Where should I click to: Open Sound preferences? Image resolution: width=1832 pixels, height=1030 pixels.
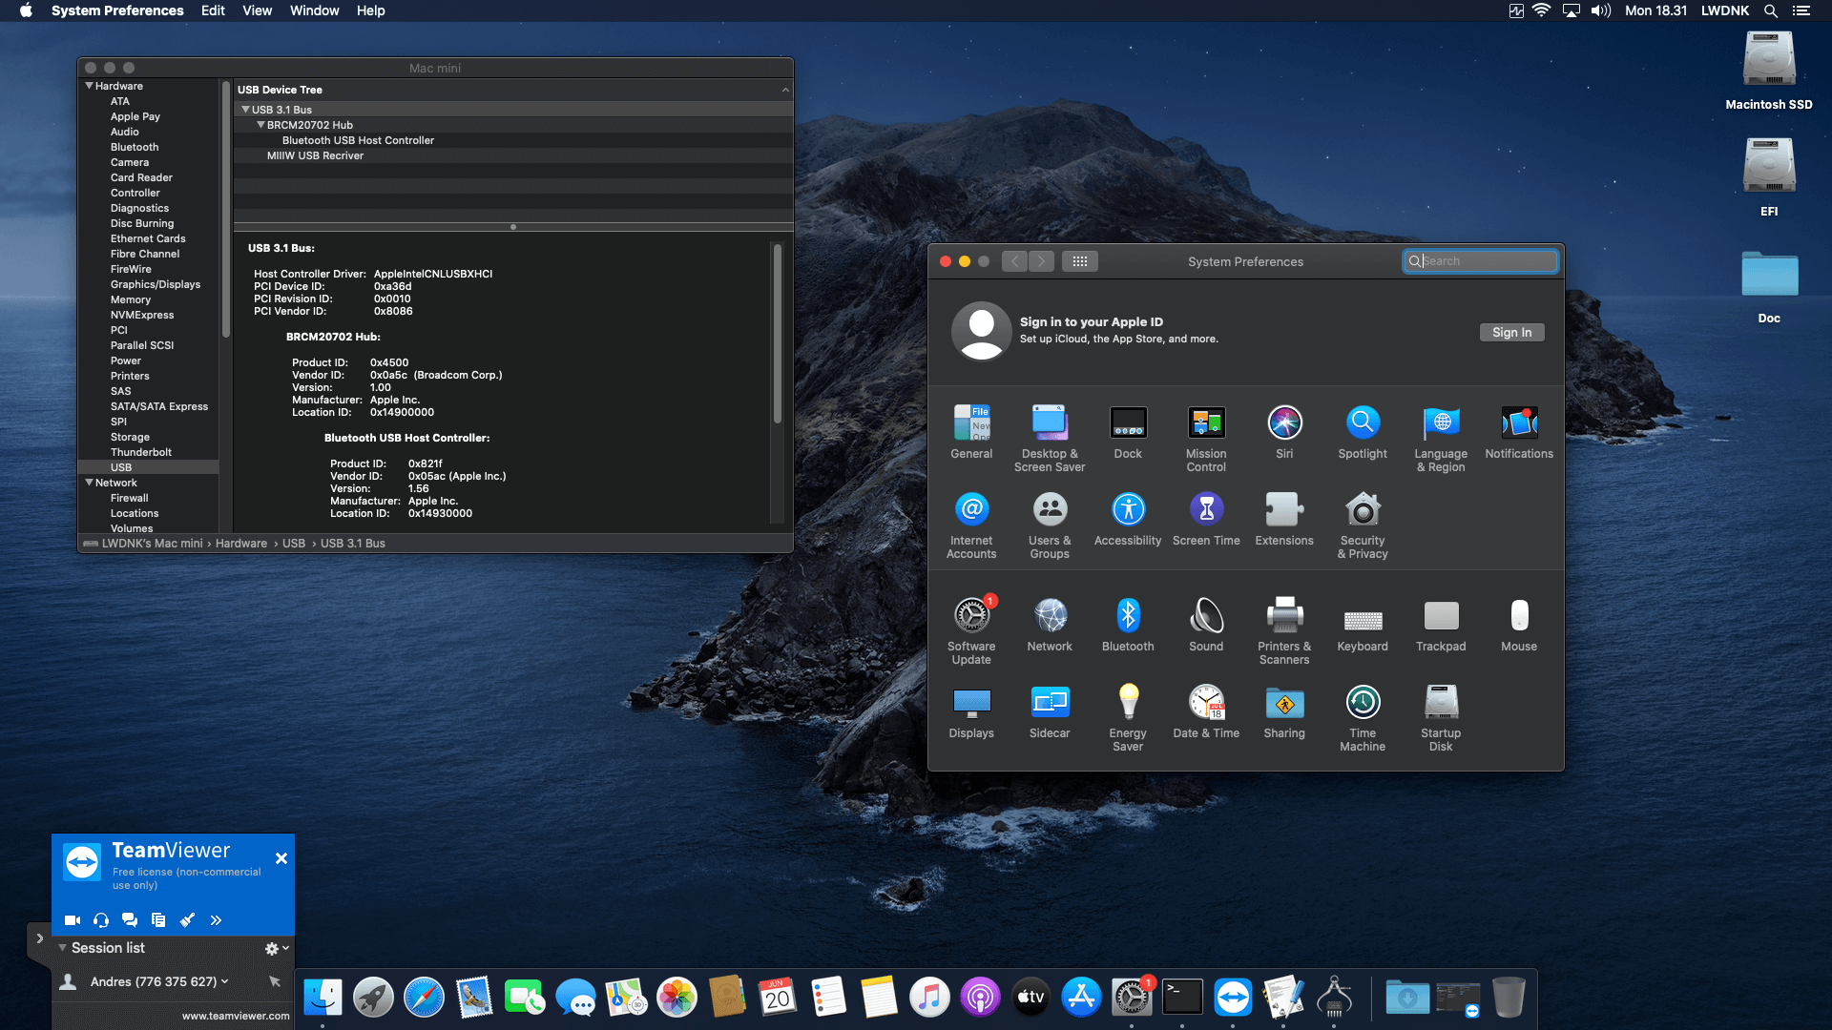1206,625
